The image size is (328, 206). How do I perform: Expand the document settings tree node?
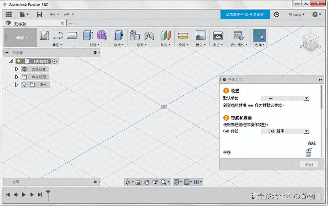17,69
